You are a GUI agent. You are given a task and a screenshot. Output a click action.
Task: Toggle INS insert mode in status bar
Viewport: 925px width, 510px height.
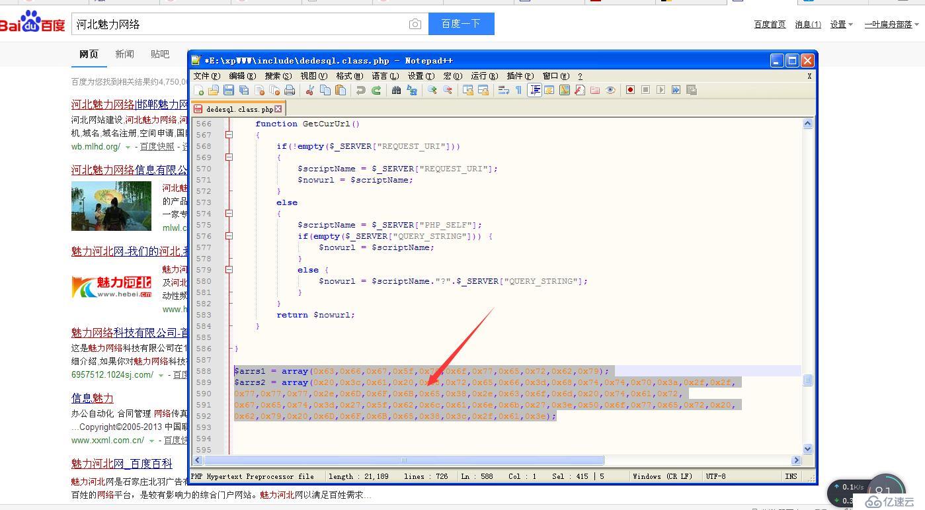(x=791, y=476)
